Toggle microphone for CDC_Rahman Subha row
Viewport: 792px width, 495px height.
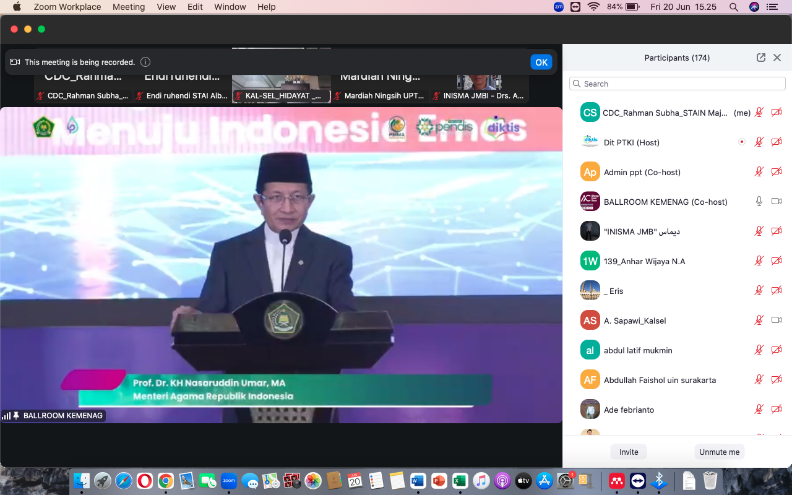[x=759, y=113]
